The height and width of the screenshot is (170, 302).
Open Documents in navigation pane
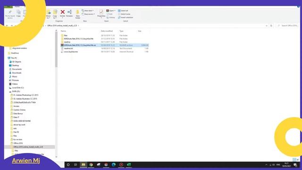[x=16, y=69]
